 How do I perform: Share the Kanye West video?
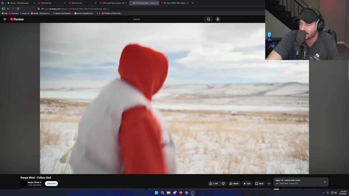[234, 183]
